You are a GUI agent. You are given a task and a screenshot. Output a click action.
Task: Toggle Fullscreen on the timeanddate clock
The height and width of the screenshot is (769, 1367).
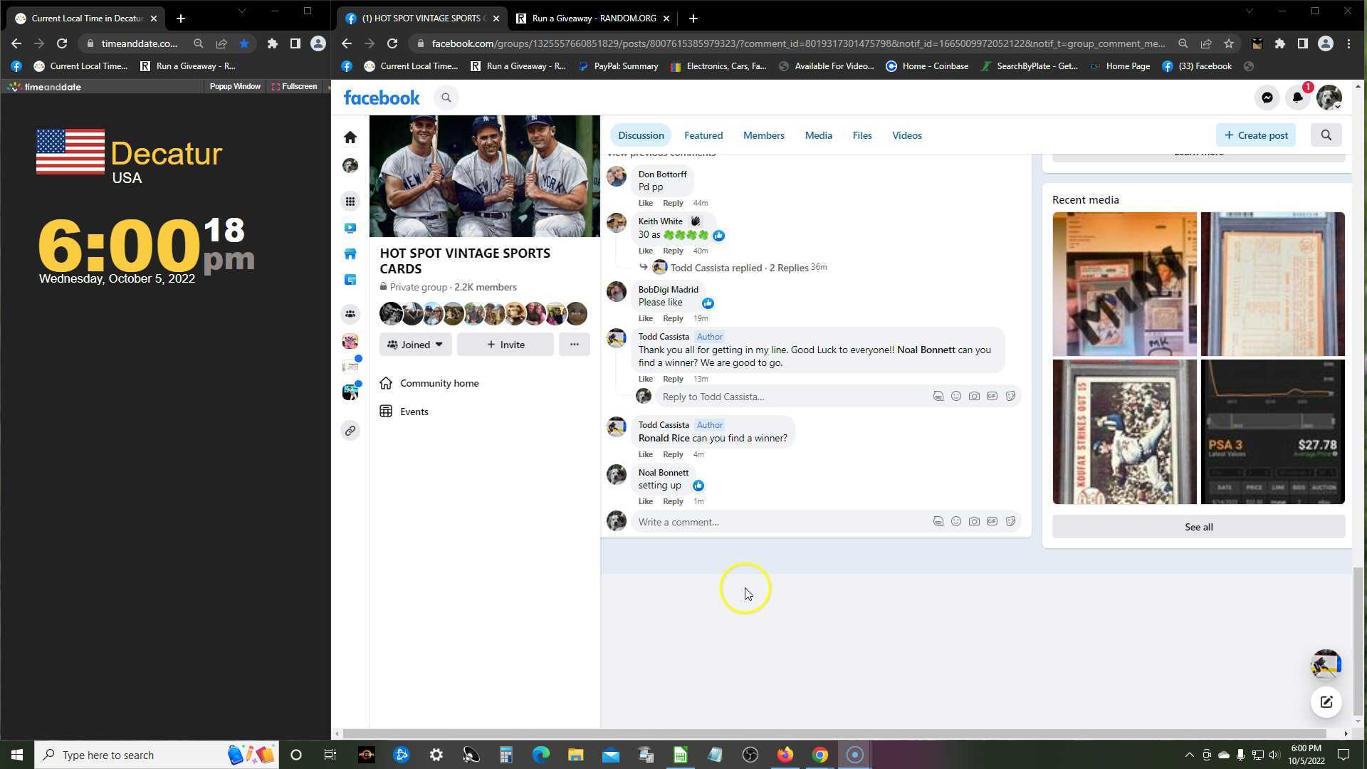(294, 86)
